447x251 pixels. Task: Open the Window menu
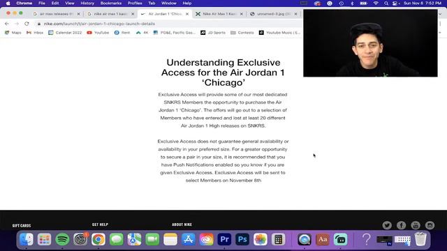(169, 3)
